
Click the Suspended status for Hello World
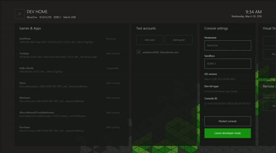(x=112, y=69)
